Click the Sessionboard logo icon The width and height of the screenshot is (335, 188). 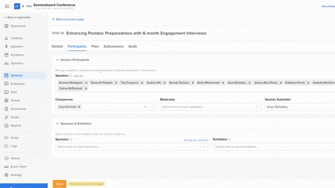pos(17,6)
